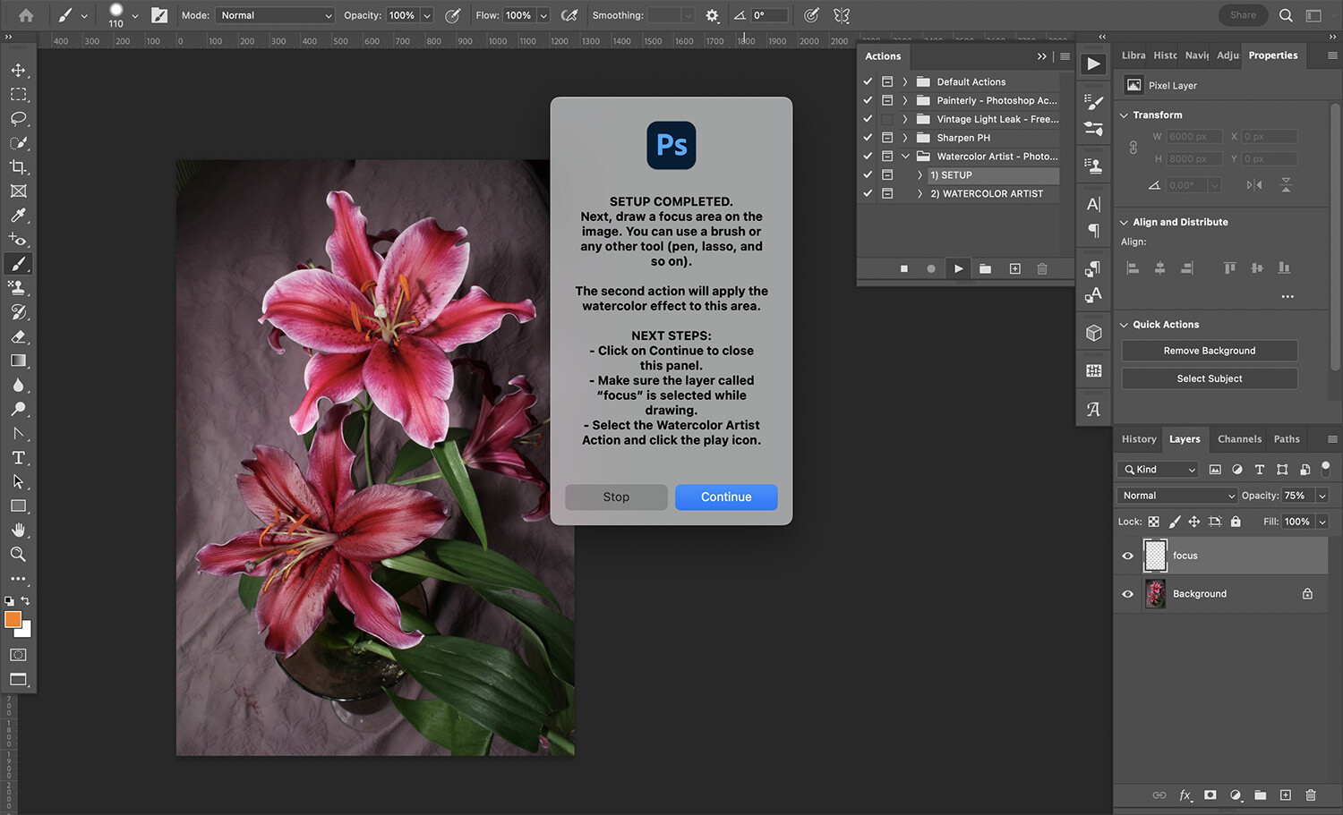Open layer styles via the fx icon
The width and height of the screenshot is (1343, 815).
point(1185,794)
